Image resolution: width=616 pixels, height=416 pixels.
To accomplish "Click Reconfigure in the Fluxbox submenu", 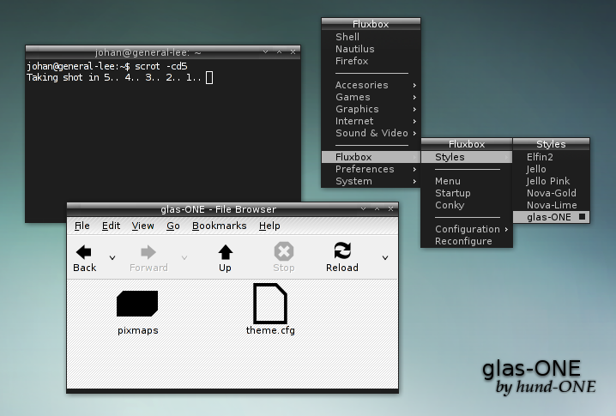I will point(467,241).
